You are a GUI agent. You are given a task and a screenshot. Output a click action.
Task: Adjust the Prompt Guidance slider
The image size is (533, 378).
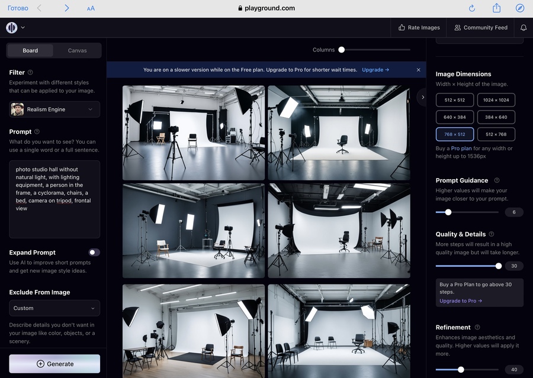[448, 212]
